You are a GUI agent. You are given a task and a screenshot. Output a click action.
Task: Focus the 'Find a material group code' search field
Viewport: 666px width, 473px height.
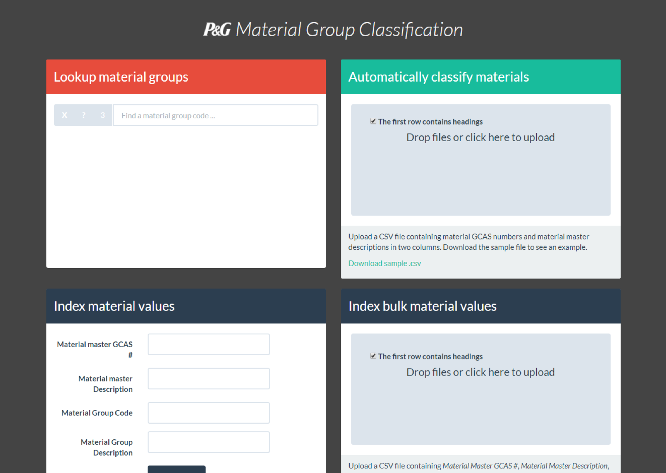coord(216,115)
